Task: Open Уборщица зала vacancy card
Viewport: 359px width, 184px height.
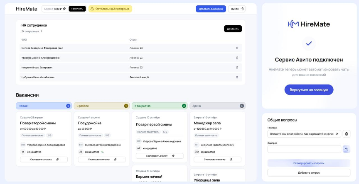Action: click(217, 175)
